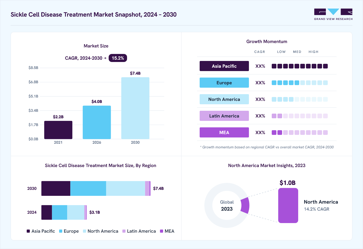Click the Asia Pacific legend swatch
The height and width of the screenshot is (249, 363).
[x=28, y=231]
